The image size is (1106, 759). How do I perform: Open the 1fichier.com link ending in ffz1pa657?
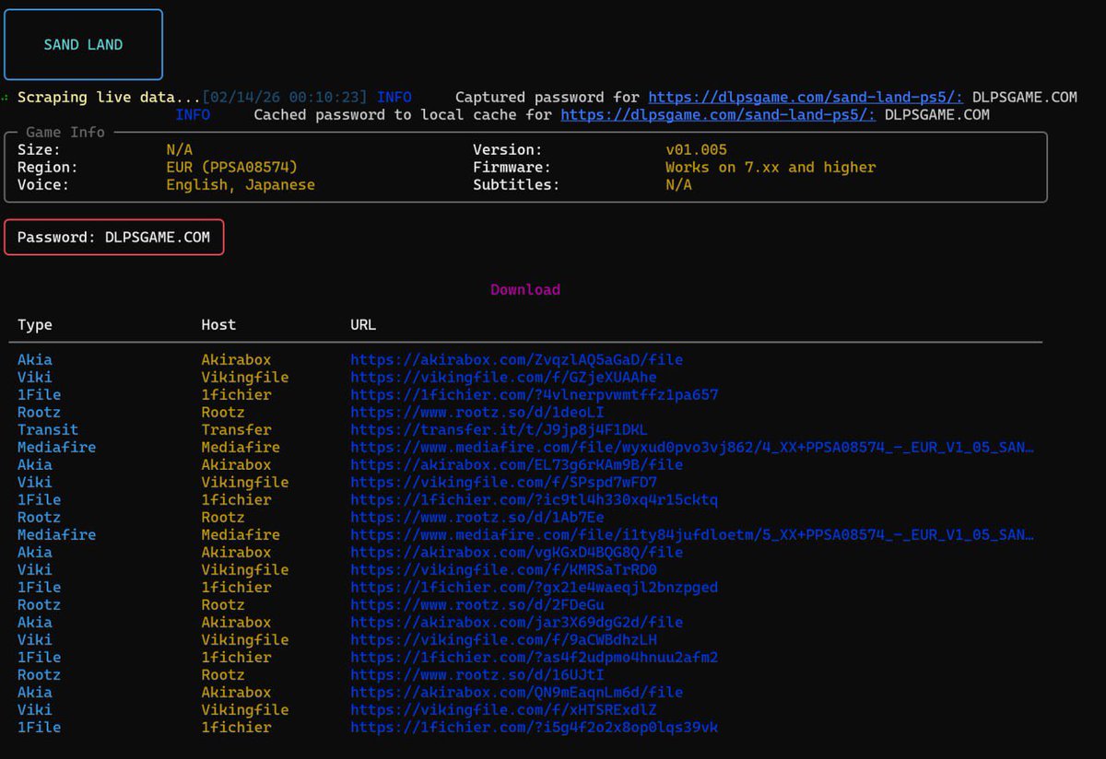pos(535,394)
